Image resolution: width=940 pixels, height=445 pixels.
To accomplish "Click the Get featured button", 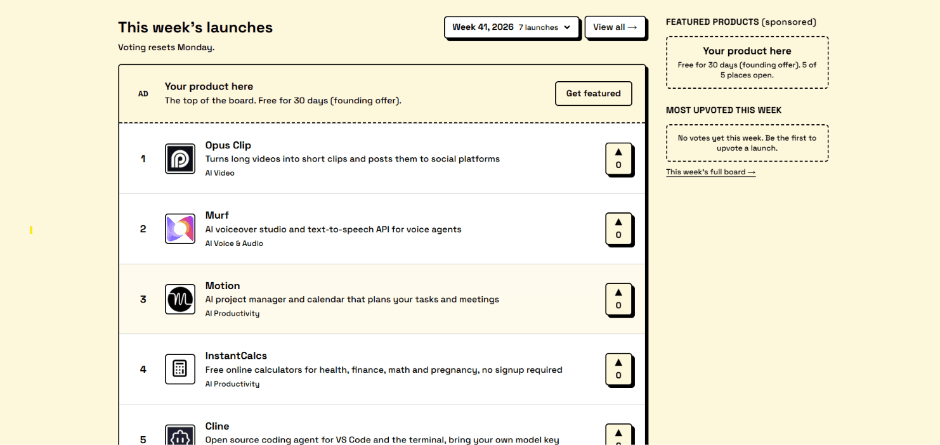I will click(x=593, y=93).
